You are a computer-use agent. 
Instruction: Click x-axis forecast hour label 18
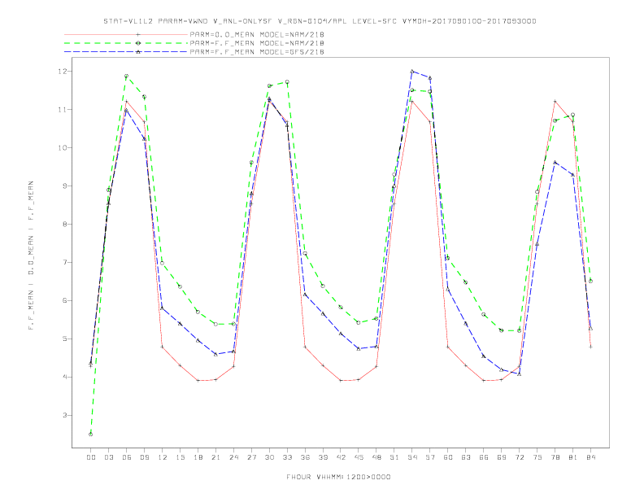(198, 457)
